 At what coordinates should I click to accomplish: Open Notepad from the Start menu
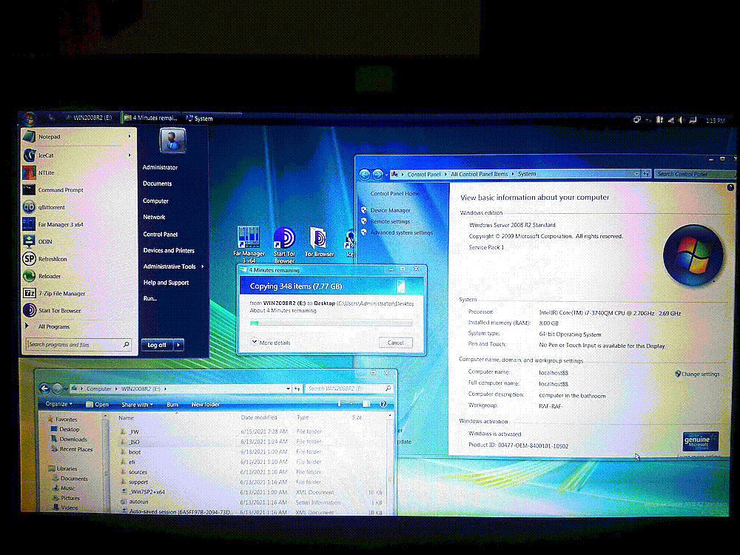tap(78, 137)
